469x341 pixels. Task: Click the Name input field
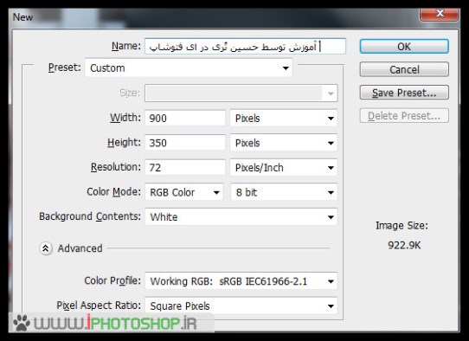245,47
